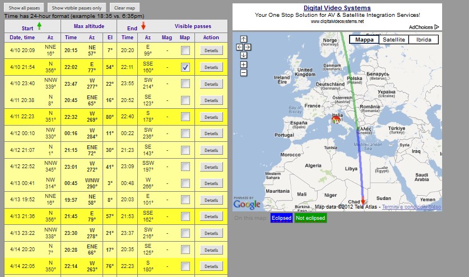Image resolution: width=469 pixels, height=277 pixels.
Task: Pan the map down with the arrow control
Action: 244,55
